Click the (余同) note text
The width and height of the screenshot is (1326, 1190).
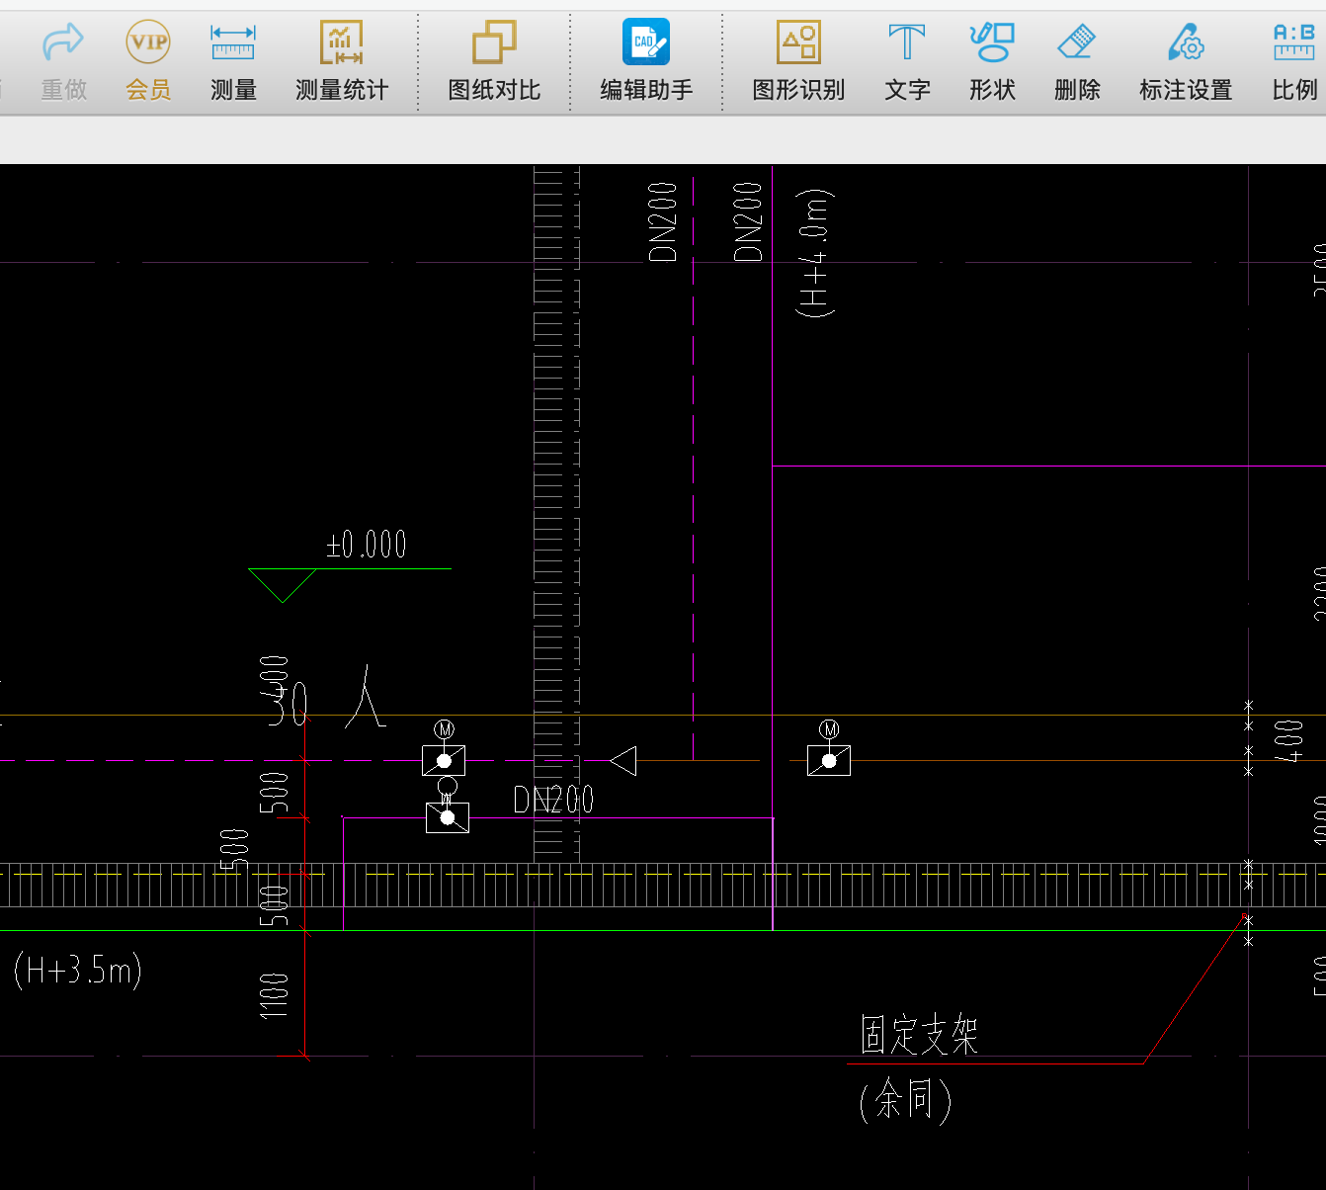point(905,1099)
